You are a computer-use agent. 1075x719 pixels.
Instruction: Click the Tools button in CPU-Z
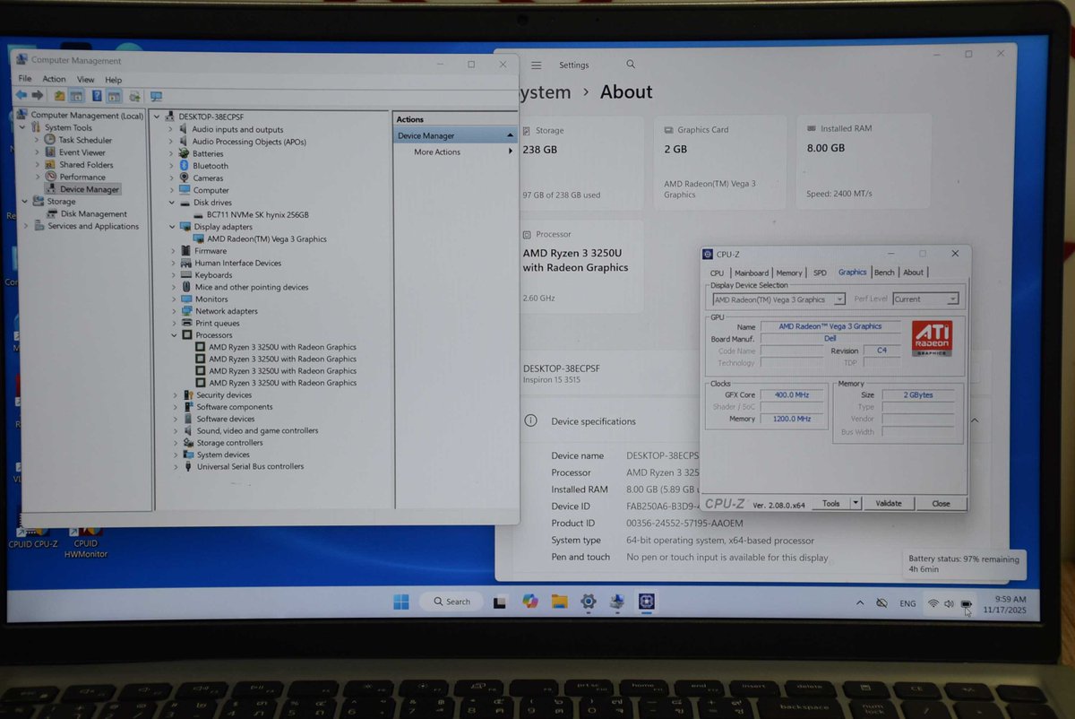tap(831, 503)
